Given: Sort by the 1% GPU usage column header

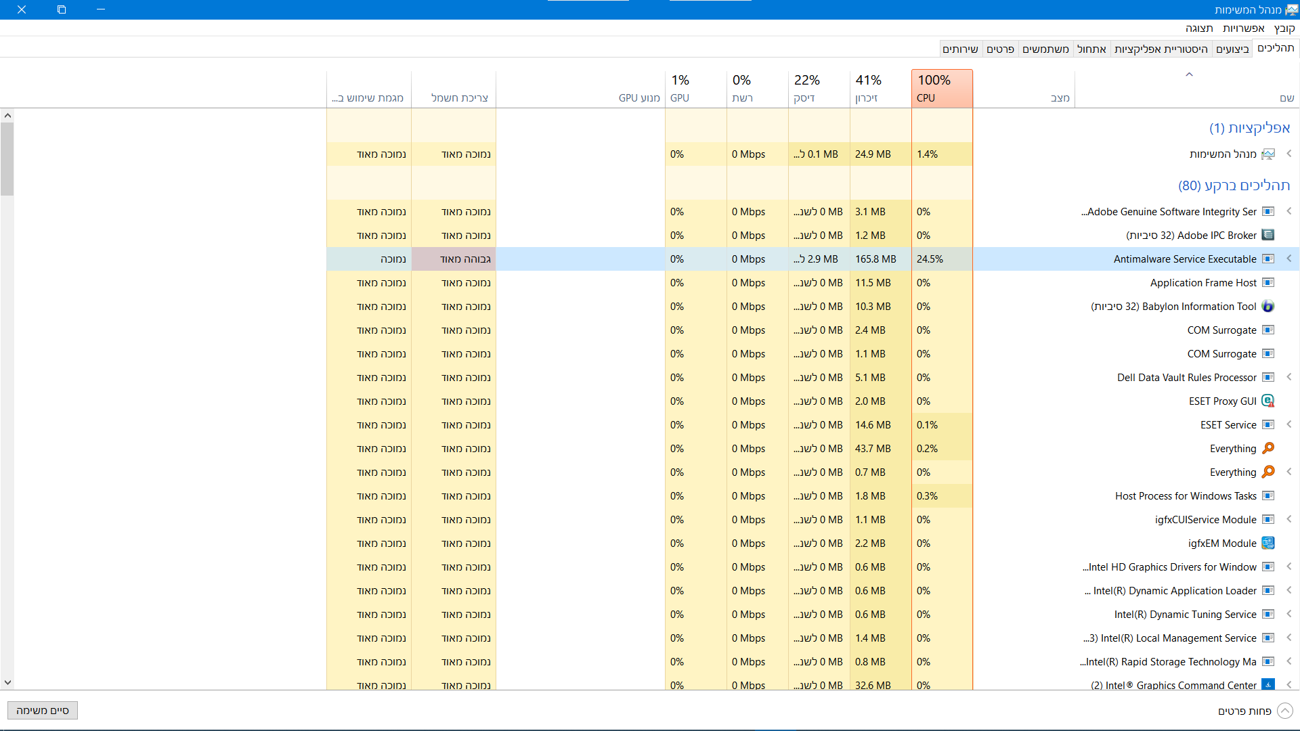Looking at the screenshot, I should [696, 89].
